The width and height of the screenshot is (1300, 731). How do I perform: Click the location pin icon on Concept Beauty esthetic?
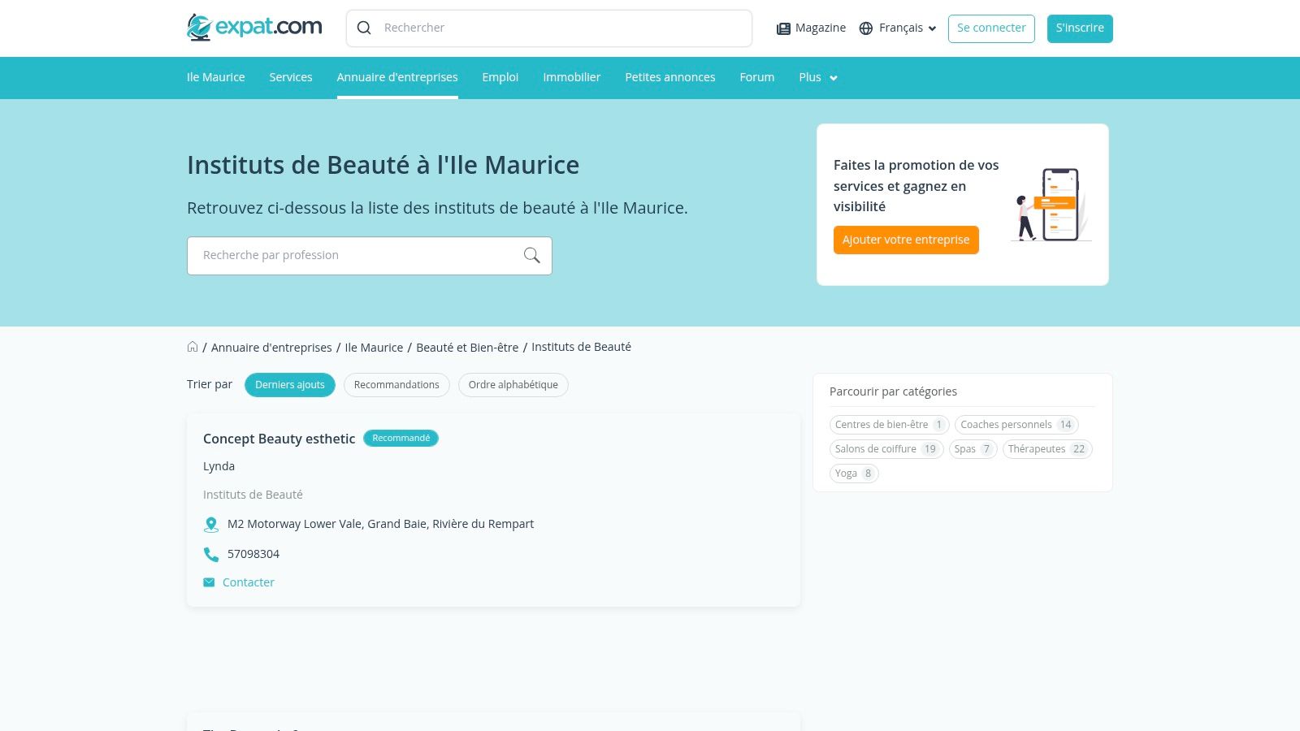click(211, 524)
